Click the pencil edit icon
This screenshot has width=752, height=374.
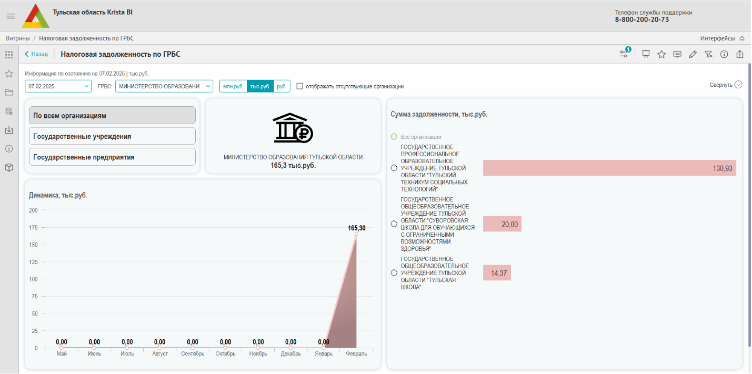(x=693, y=54)
